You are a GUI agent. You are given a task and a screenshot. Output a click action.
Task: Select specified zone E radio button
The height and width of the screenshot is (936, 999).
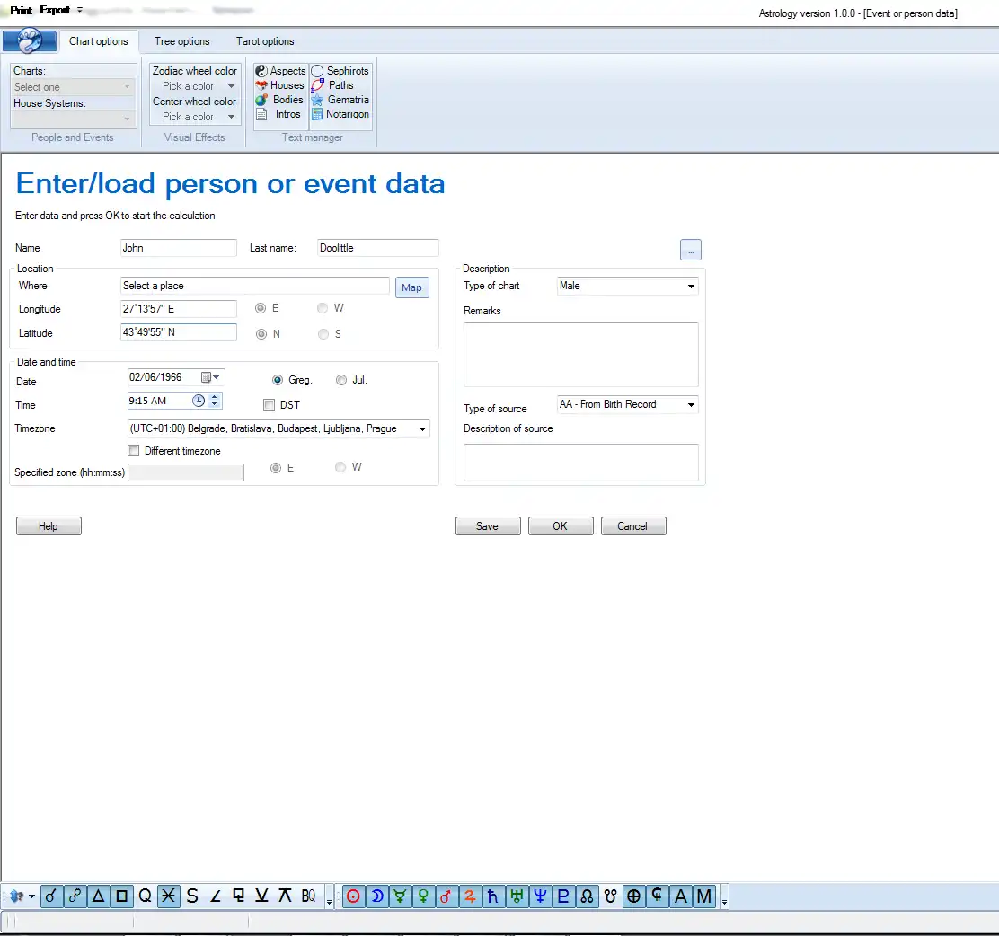(x=276, y=468)
